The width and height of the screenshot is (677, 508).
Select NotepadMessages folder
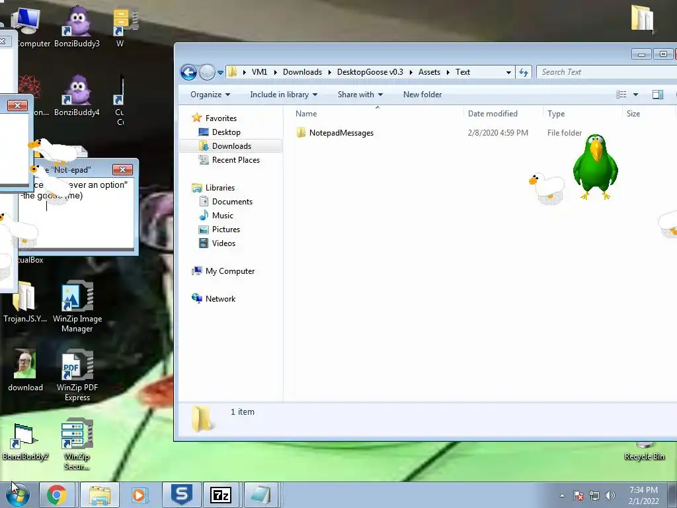(341, 133)
